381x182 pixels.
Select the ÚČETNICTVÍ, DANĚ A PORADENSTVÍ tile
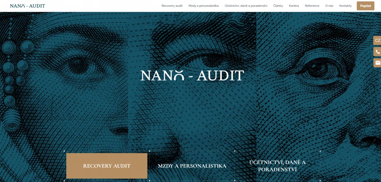[x=277, y=166]
